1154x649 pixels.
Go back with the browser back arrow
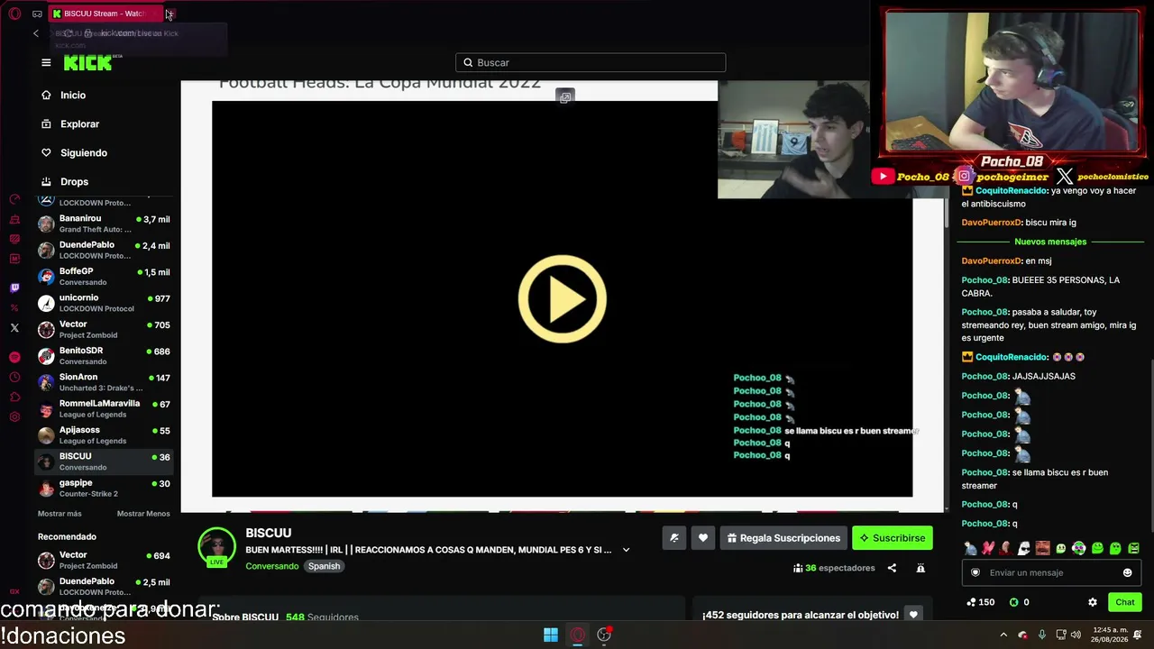click(36, 33)
